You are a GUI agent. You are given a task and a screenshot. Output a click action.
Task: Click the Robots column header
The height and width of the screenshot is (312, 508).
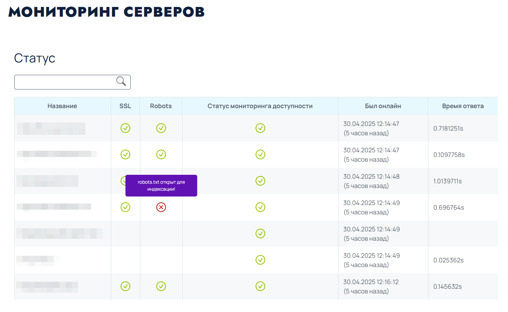coord(161,106)
